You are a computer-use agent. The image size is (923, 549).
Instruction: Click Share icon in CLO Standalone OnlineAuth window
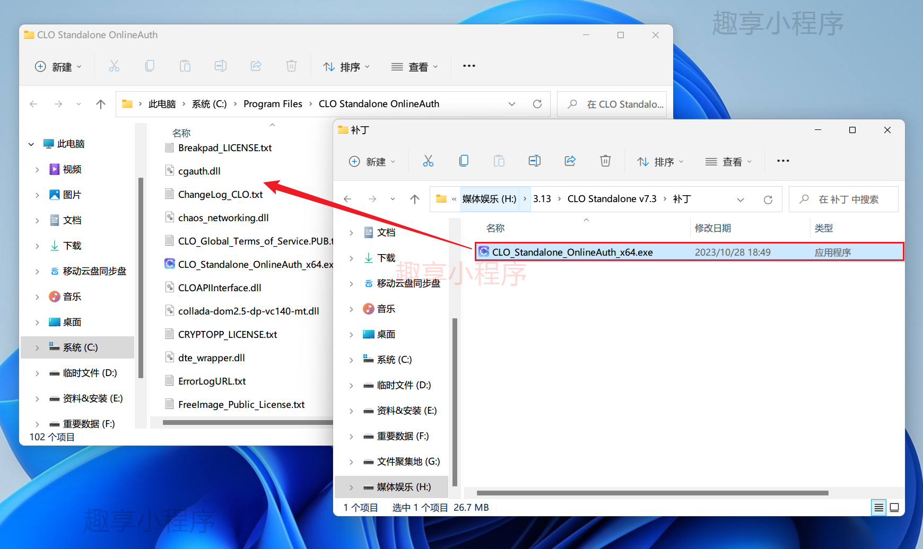(256, 66)
